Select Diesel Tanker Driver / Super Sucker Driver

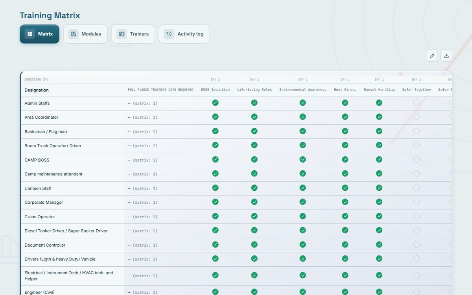(66, 230)
